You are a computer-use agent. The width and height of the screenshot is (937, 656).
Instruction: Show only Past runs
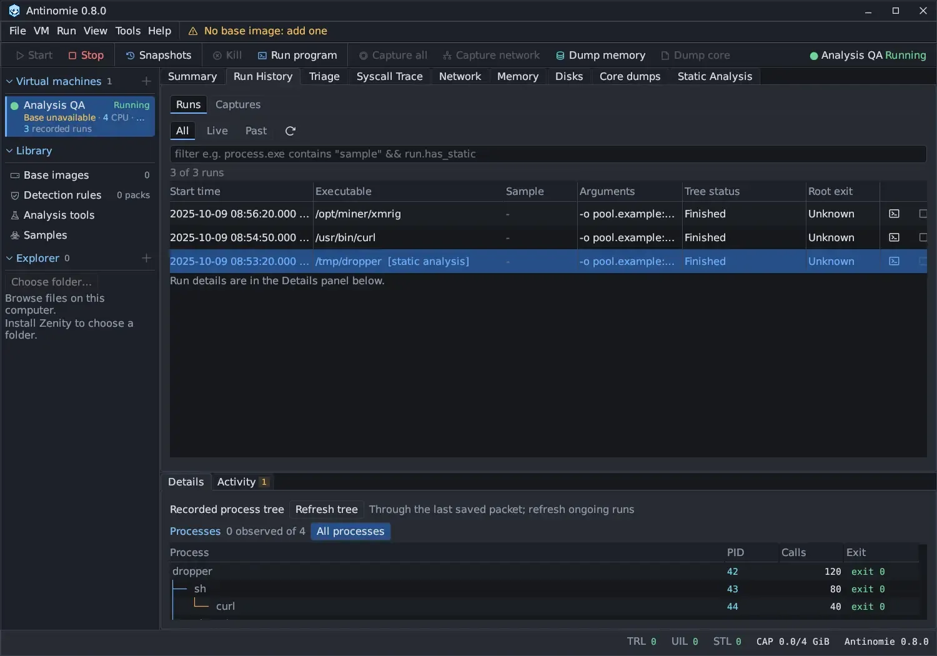[256, 131]
